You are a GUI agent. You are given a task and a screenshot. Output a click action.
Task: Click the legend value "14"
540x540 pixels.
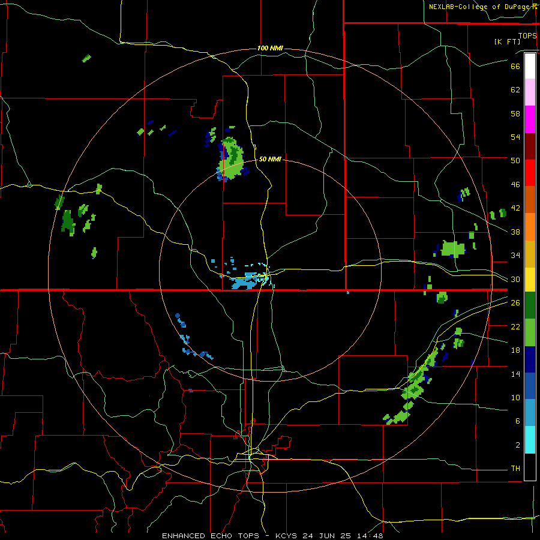(x=515, y=374)
